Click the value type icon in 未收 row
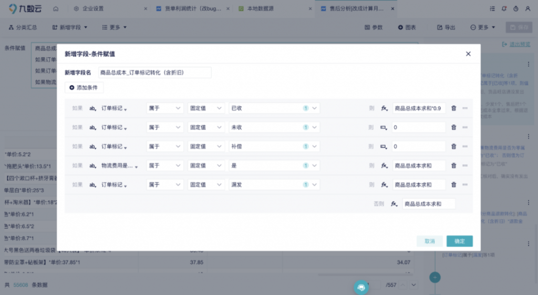 tap(384, 127)
